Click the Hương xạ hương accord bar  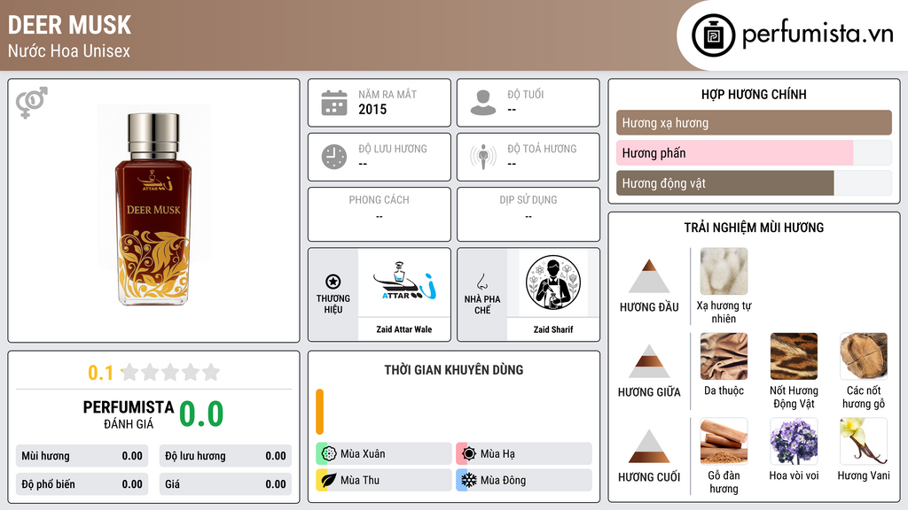click(x=754, y=122)
